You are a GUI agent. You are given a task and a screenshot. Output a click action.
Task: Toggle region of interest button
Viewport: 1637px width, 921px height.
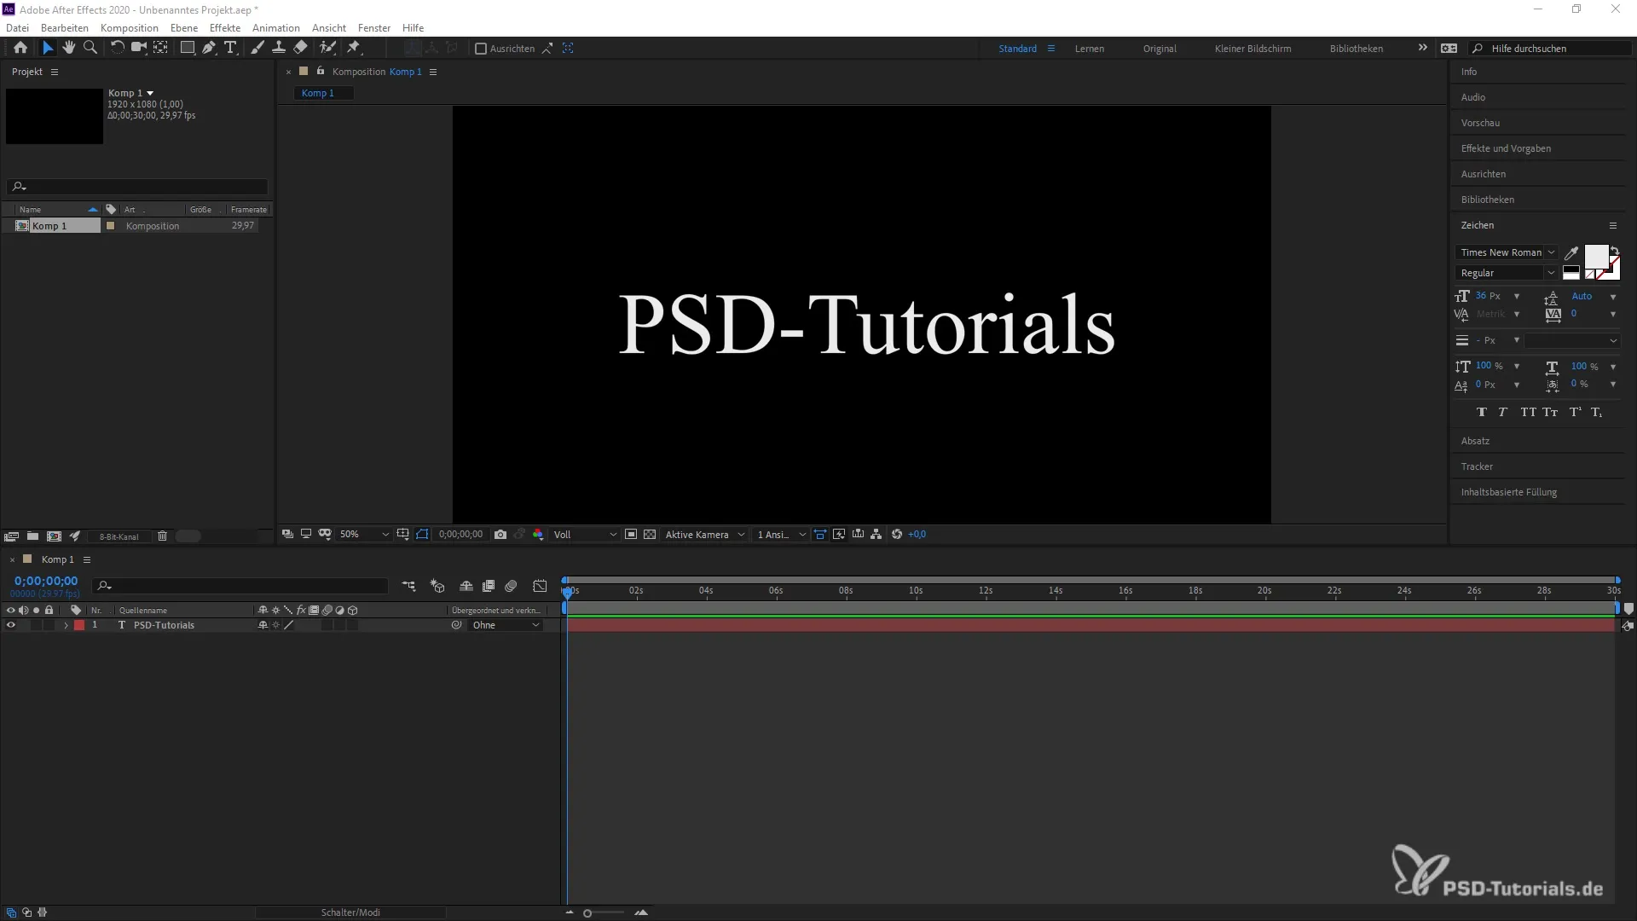click(x=631, y=535)
